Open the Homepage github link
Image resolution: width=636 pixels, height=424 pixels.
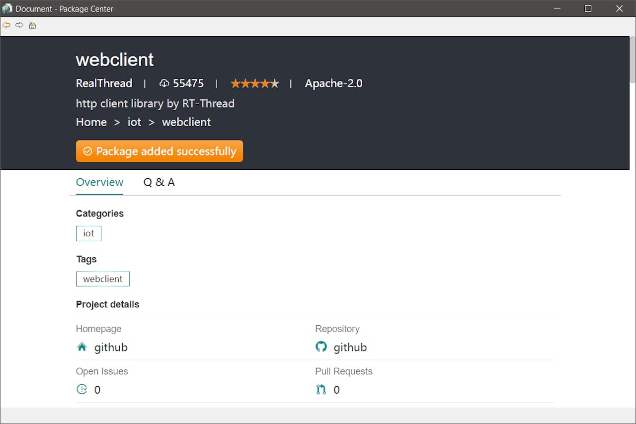pos(111,348)
